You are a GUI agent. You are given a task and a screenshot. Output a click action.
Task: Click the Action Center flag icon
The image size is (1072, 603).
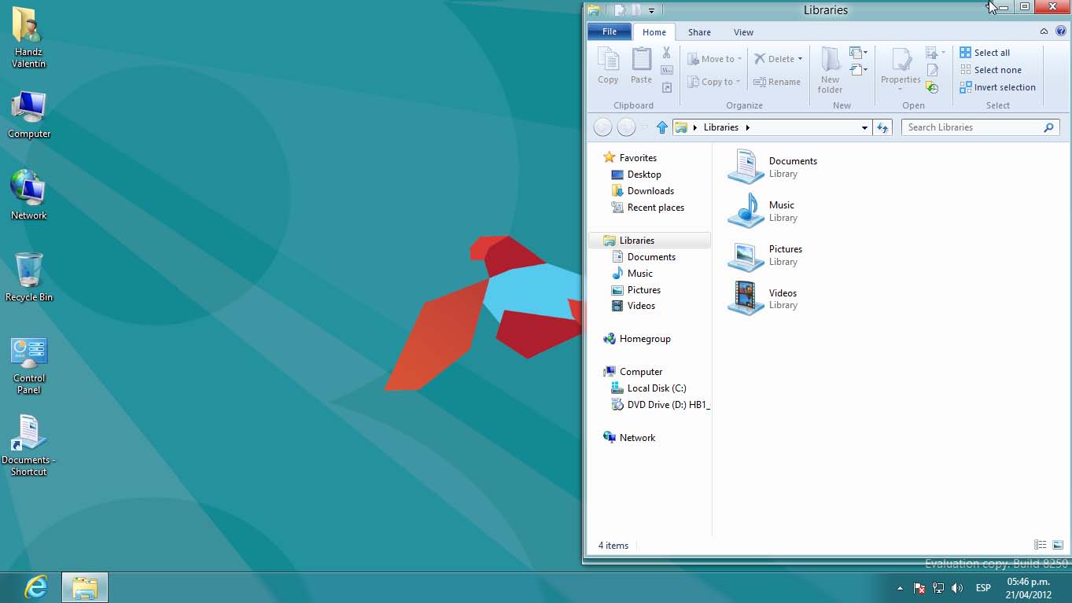tap(919, 588)
